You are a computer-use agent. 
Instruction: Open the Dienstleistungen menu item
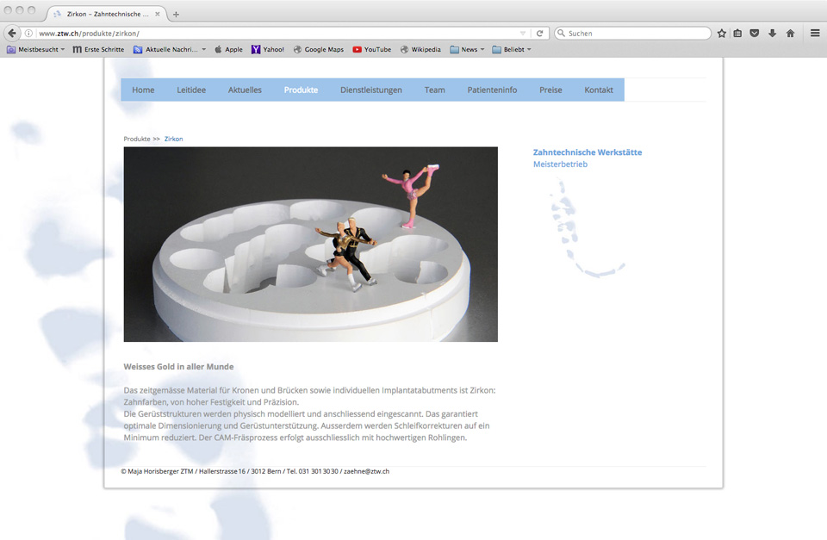[371, 90]
